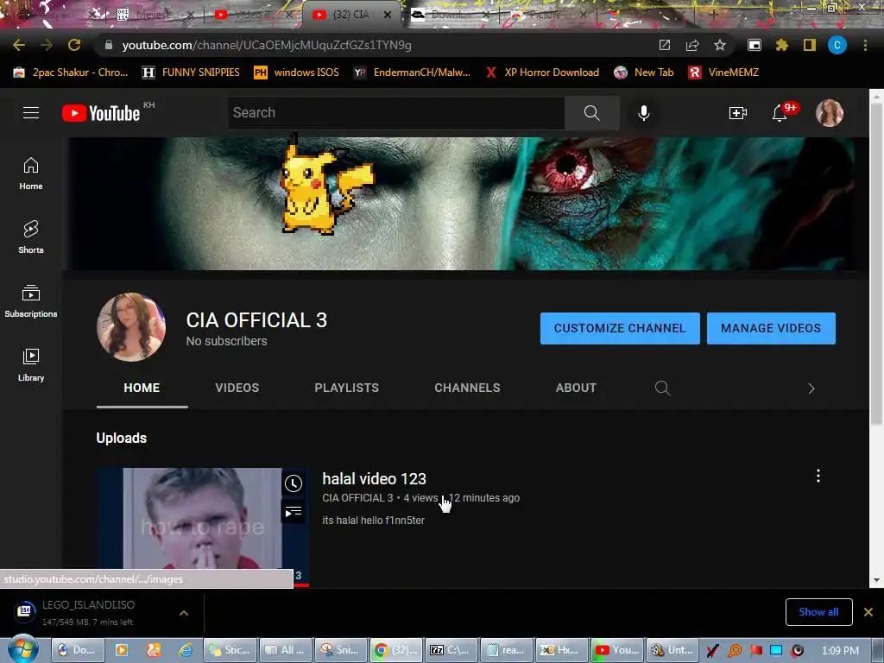Open the XP Horror Download bookmark
884x663 pixels.
543,73
